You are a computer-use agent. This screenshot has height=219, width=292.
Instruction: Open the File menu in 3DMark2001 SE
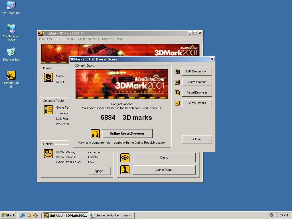[41, 39]
